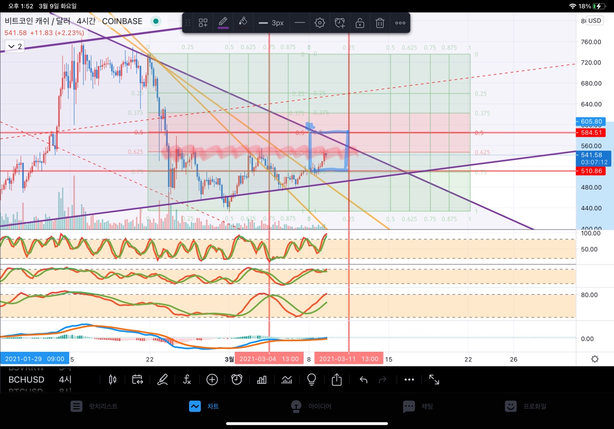Share the chart using the share icon
Viewport: 614px width, 429px height.
pyautogui.click(x=337, y=380)
